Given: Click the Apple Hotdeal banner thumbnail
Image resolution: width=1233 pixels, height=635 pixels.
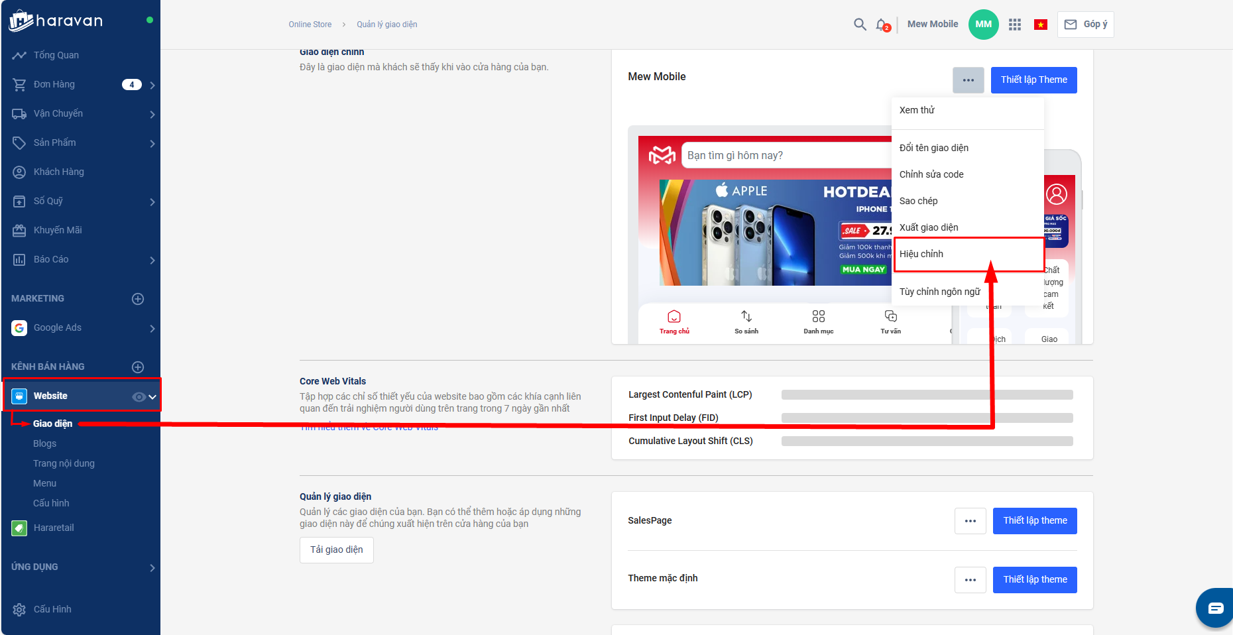Looking at the screenshot, I should [x=776, y=233].
